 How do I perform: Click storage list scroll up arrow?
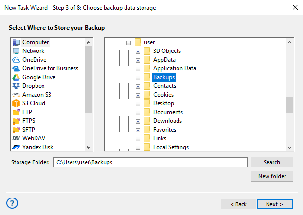[89, 42]
